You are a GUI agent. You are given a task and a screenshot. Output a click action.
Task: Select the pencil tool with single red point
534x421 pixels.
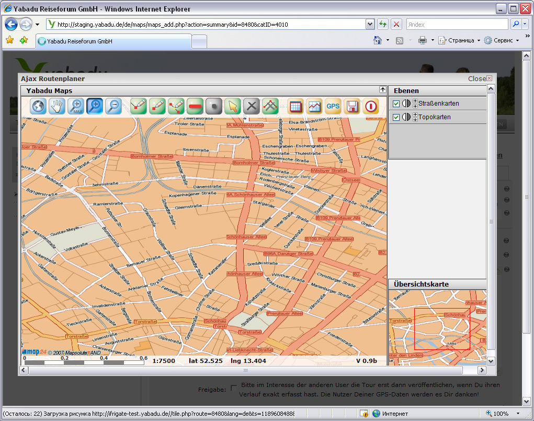click(157, 106)
